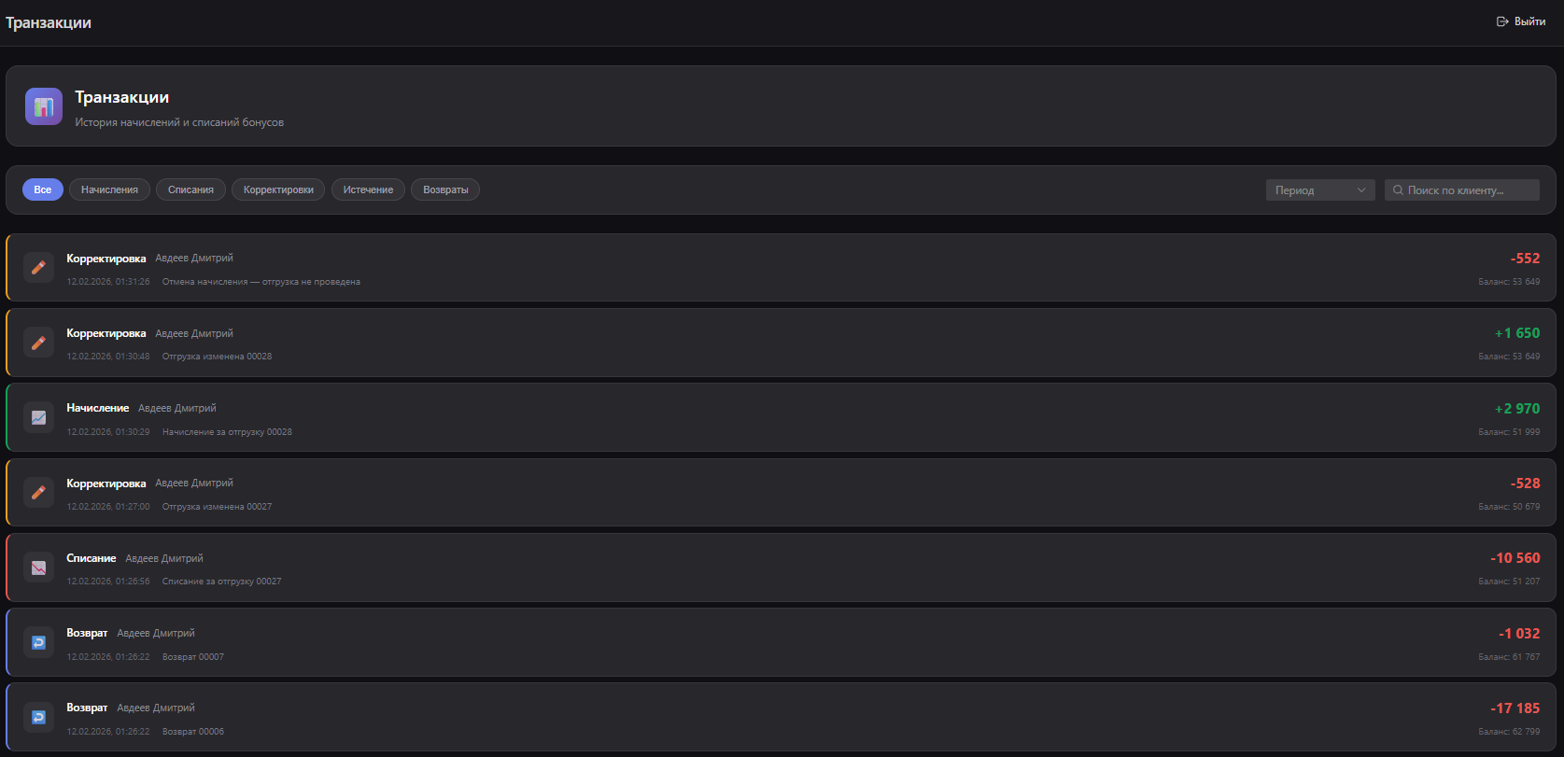The height and width of the screenshot is (757, 1564).
Task: Switch to Корректировки filter
Action: (x=278, y=190)
